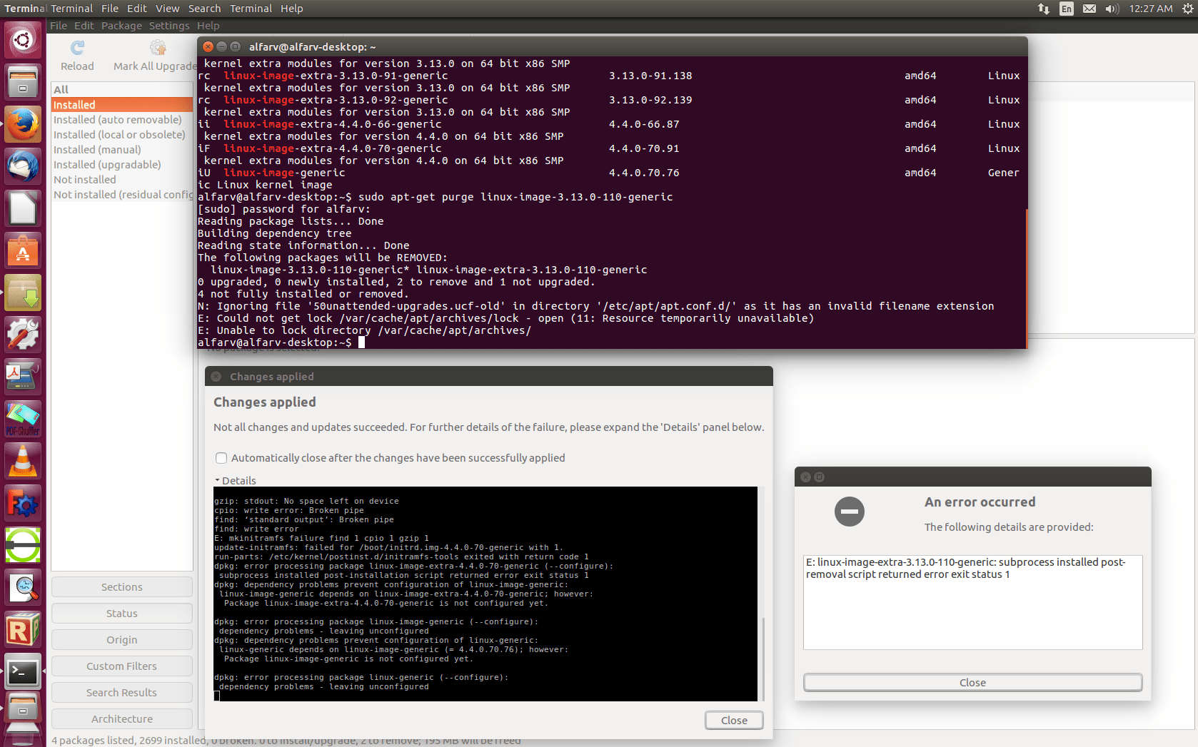Click the volume indicator in the top panel

(x=1111, y=9)
